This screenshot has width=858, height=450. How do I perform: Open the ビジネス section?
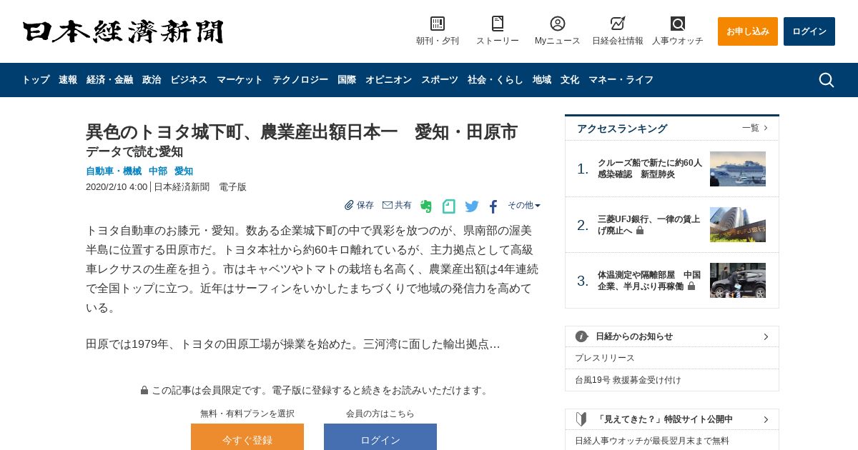tap(189, 80)
